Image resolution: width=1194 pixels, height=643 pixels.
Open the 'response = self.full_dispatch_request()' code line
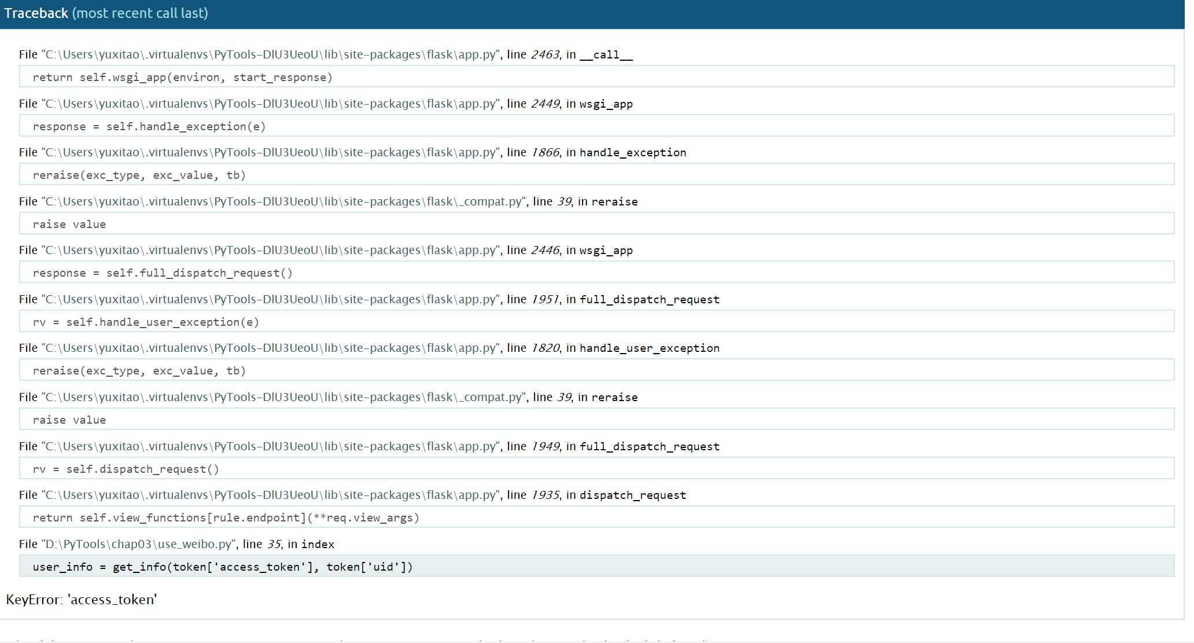click(596, 272)
